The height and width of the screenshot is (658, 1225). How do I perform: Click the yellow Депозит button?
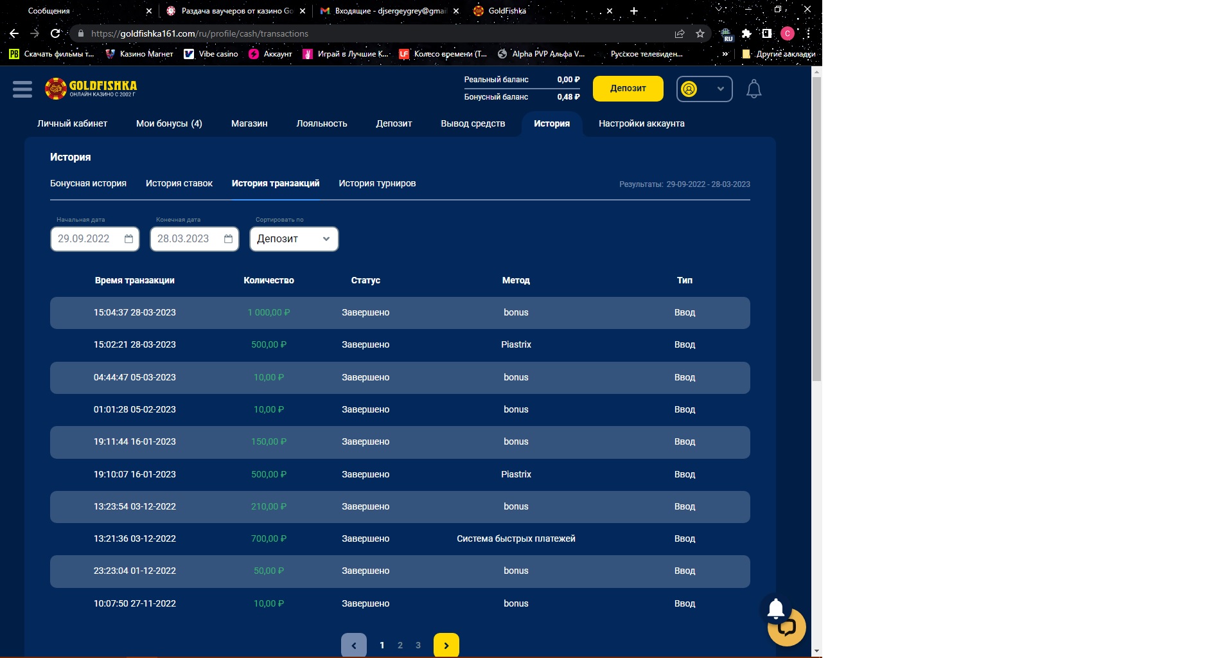[628, 89]
